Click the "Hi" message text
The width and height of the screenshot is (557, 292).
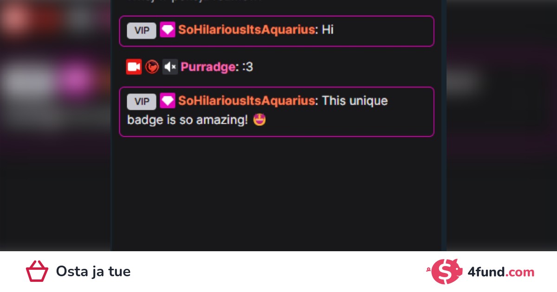coord(328,30)
